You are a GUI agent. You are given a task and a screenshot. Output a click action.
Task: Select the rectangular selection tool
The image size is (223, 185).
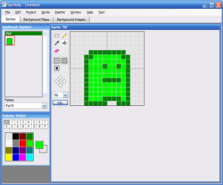click(x=57, y=35)
